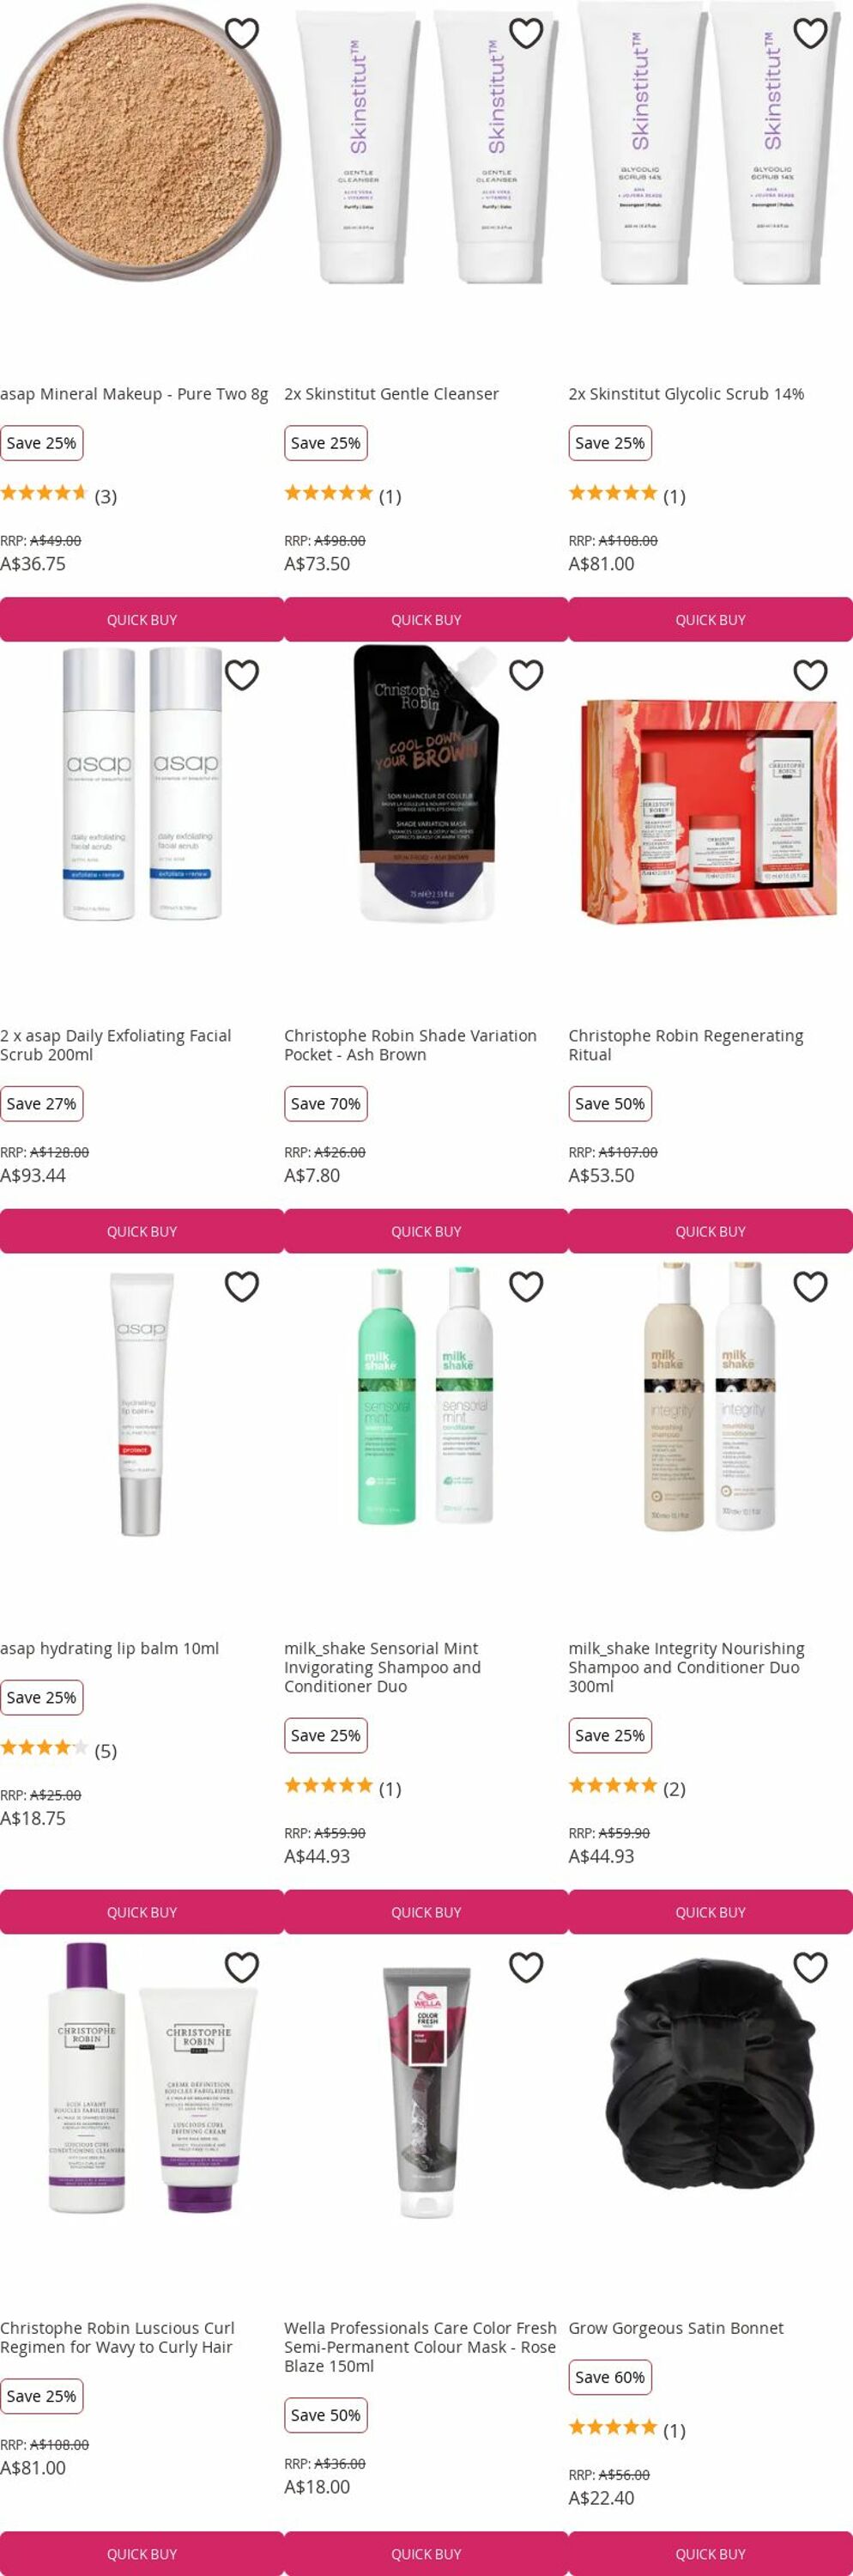Open 2x Skinstitut Glycolic Scrub 14% product link

click(687, 394)
